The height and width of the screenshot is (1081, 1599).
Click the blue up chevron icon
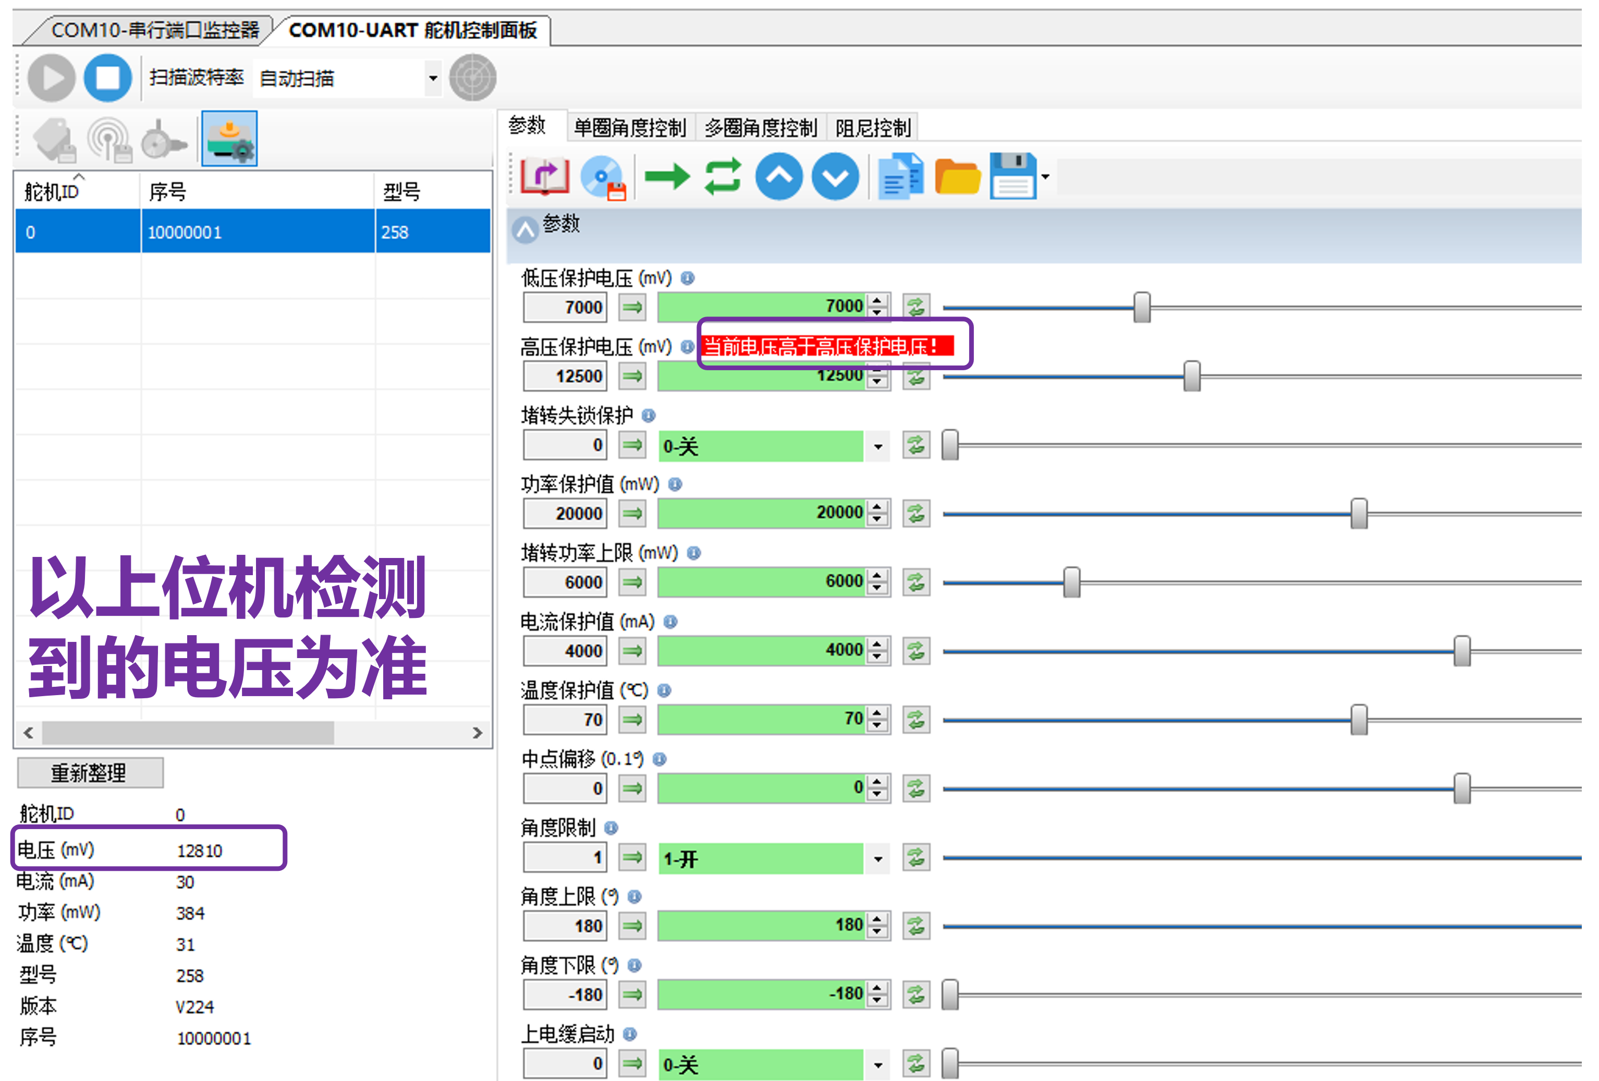[x=779, y=177]
